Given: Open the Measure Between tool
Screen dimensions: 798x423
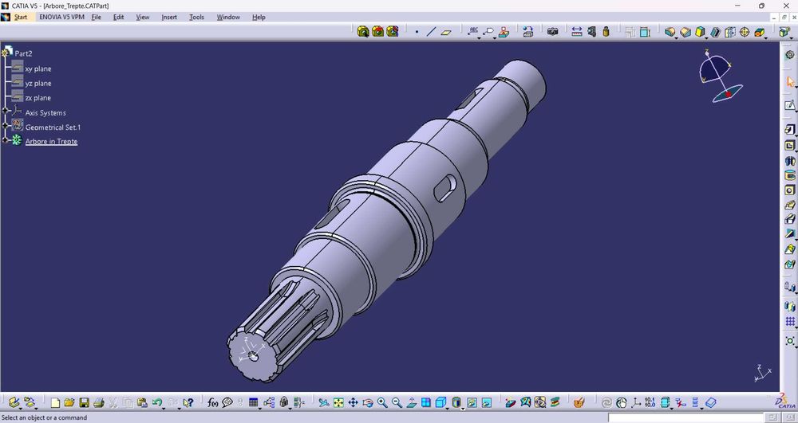Looking at the screenshot, I should pyautogui.click(x=577, y=32).
